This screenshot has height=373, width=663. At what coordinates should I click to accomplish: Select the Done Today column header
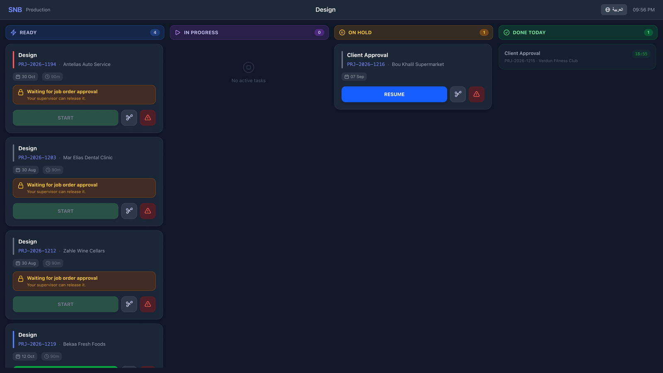tap(578, 32)
